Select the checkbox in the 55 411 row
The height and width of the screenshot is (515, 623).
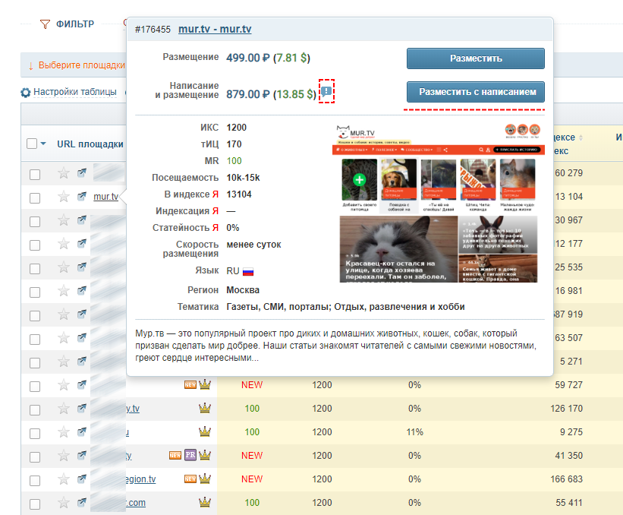[x=35, y=504]
